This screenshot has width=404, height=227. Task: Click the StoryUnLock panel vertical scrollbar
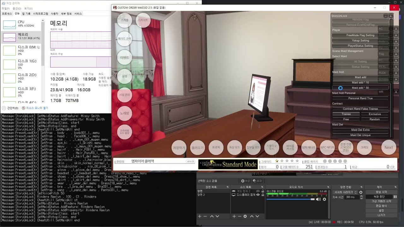(x=391, y=79)
